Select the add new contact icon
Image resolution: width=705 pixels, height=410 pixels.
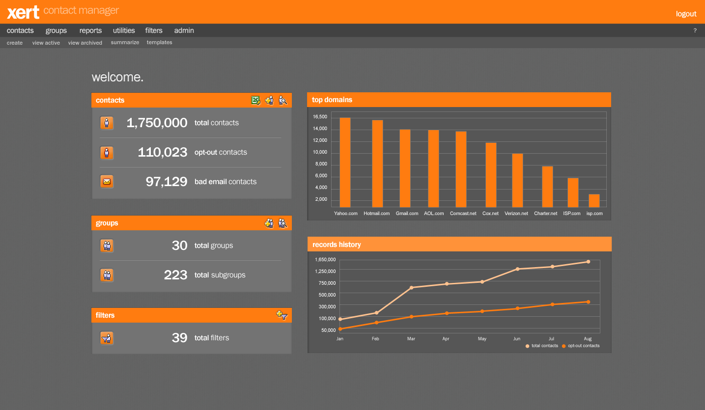point(269,100)
